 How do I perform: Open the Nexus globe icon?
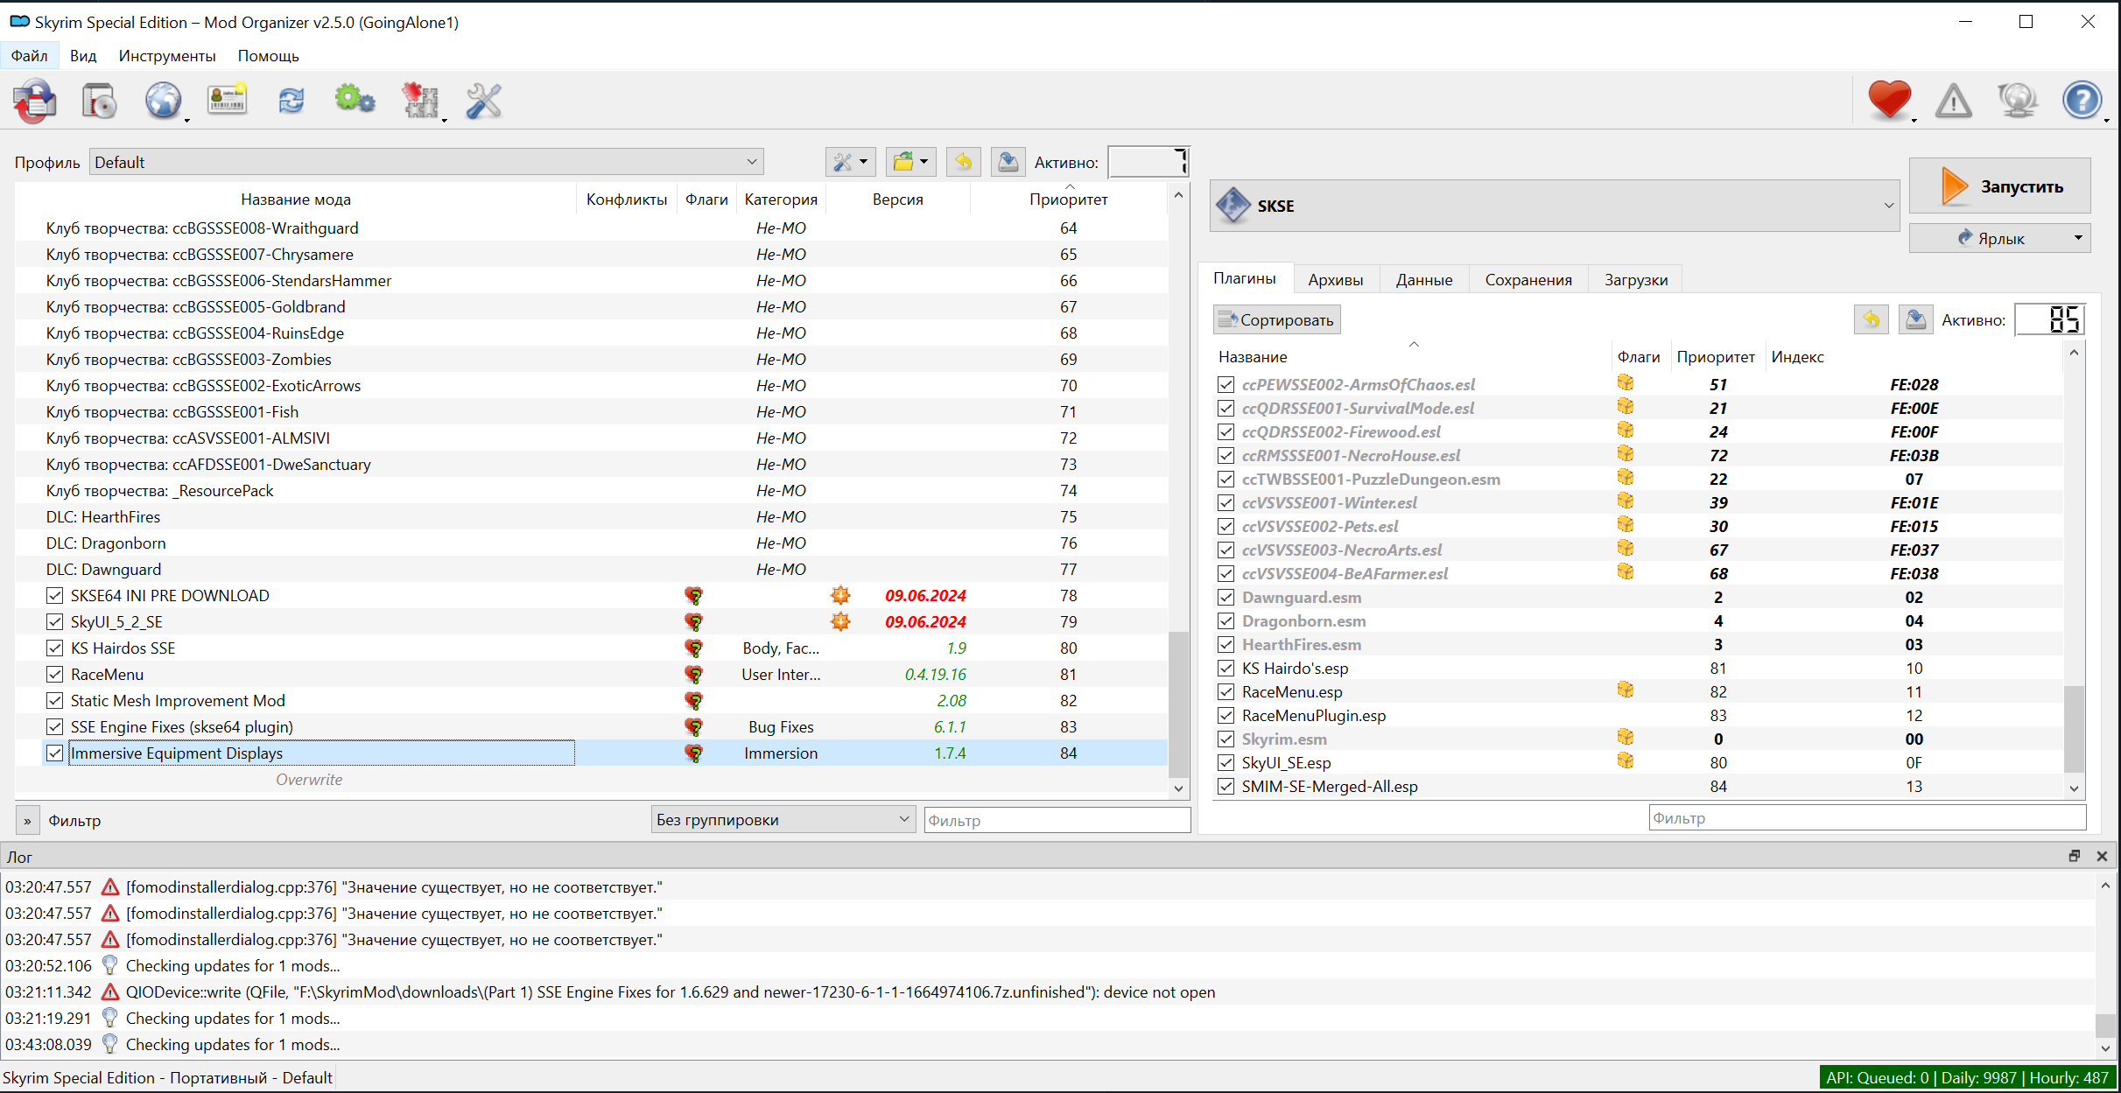163,101
